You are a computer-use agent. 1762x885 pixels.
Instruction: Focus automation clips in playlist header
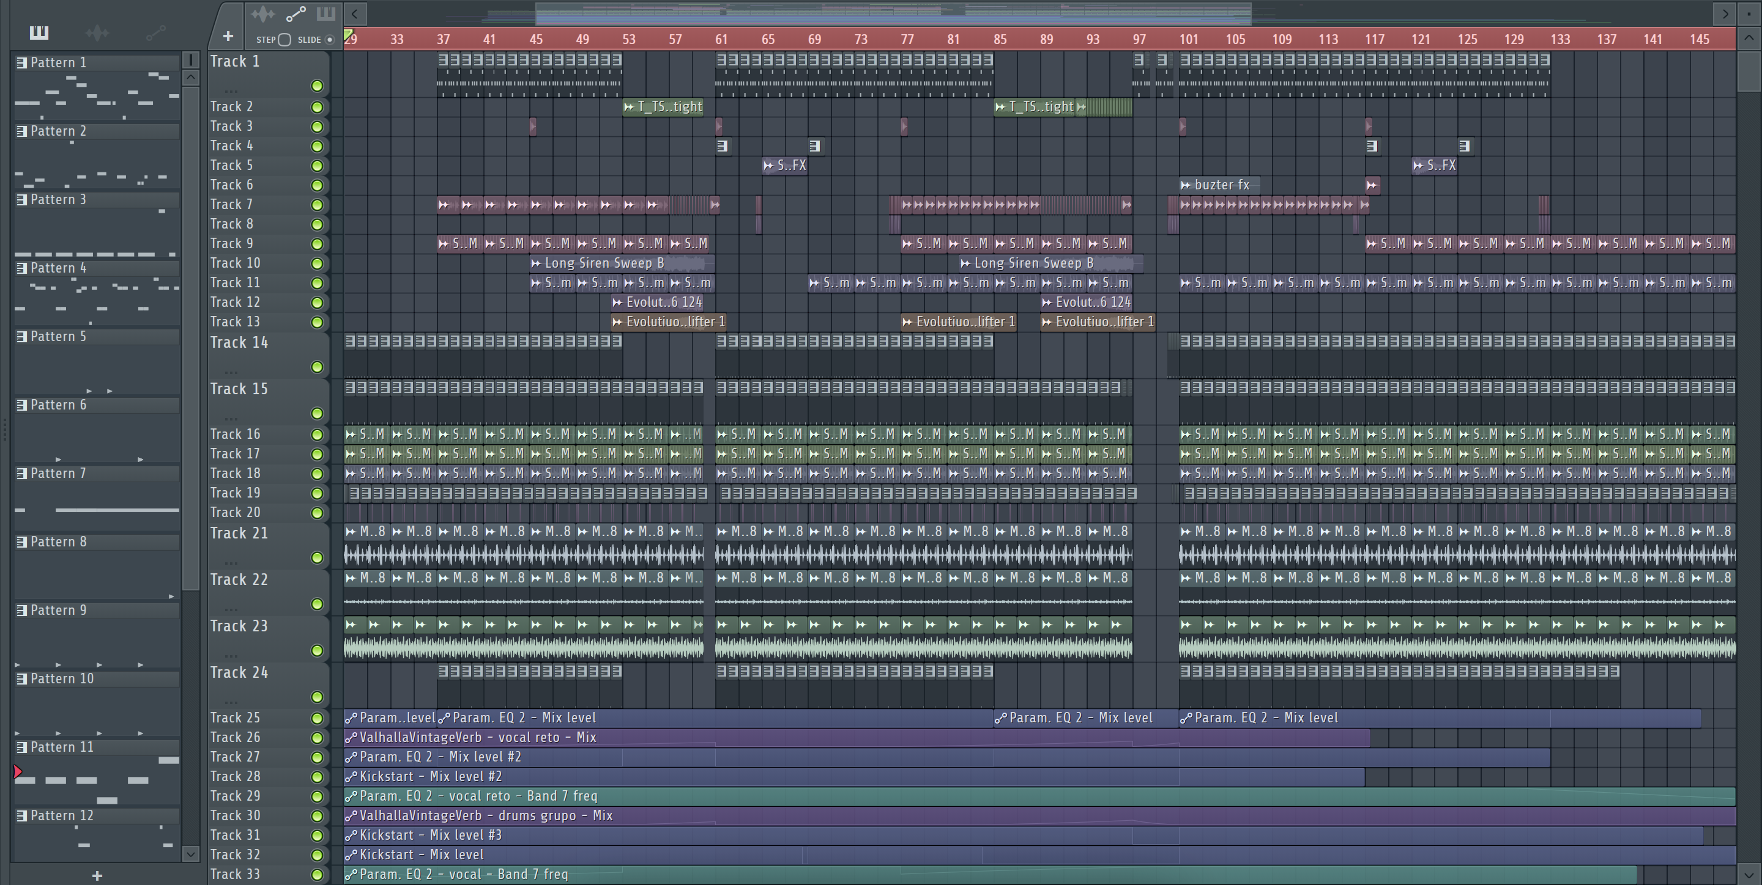click(296, 14)
